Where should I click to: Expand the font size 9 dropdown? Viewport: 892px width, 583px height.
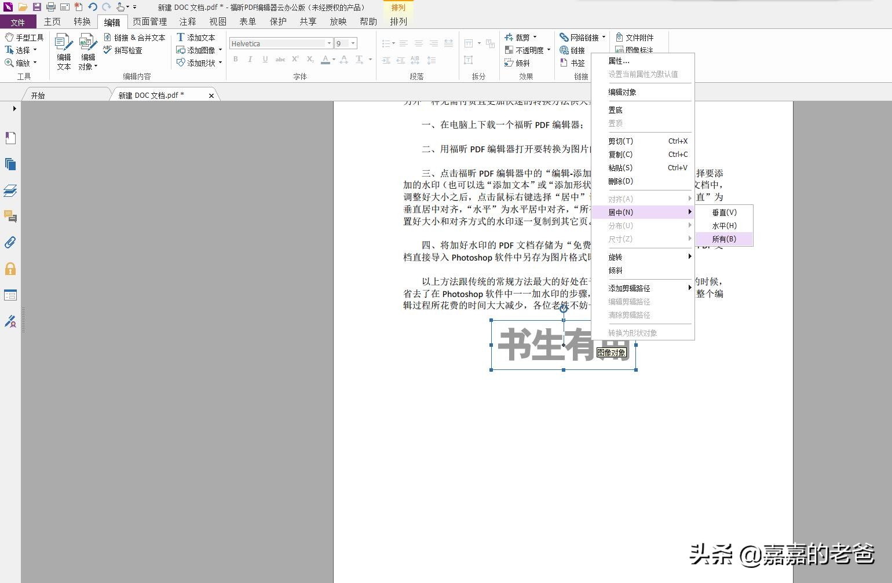pyautogui.click(x=353, y=43)
